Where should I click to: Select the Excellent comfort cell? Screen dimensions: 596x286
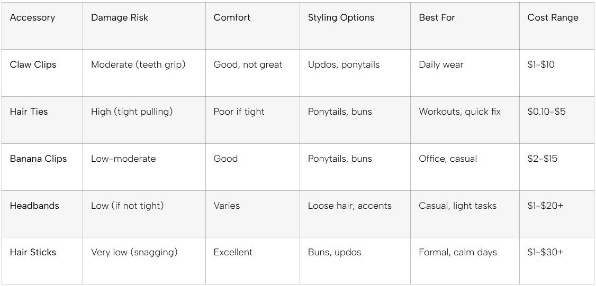point(233,252)
